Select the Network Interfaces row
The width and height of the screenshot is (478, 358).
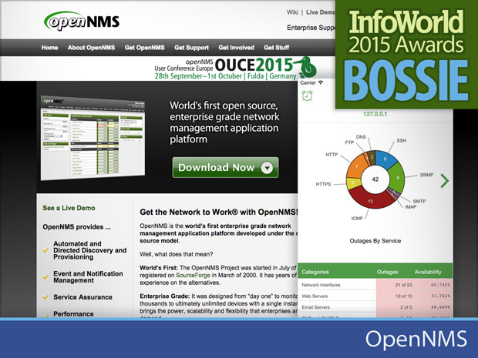375,285
